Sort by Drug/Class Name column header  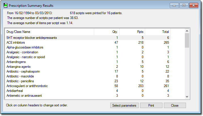click(x=50, y=32)
